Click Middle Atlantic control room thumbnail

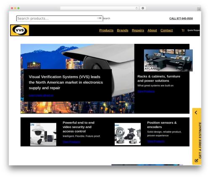[x=168, y=60]
